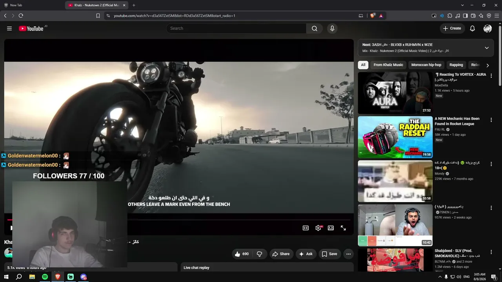Select the Moroccan hip-hop chip
This screenshot has width=502, height=282.
point(426,65)
